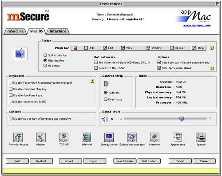Switch to the Mac OS tab
The width and height of the screenshot is (222, 176).
point(36,31)
